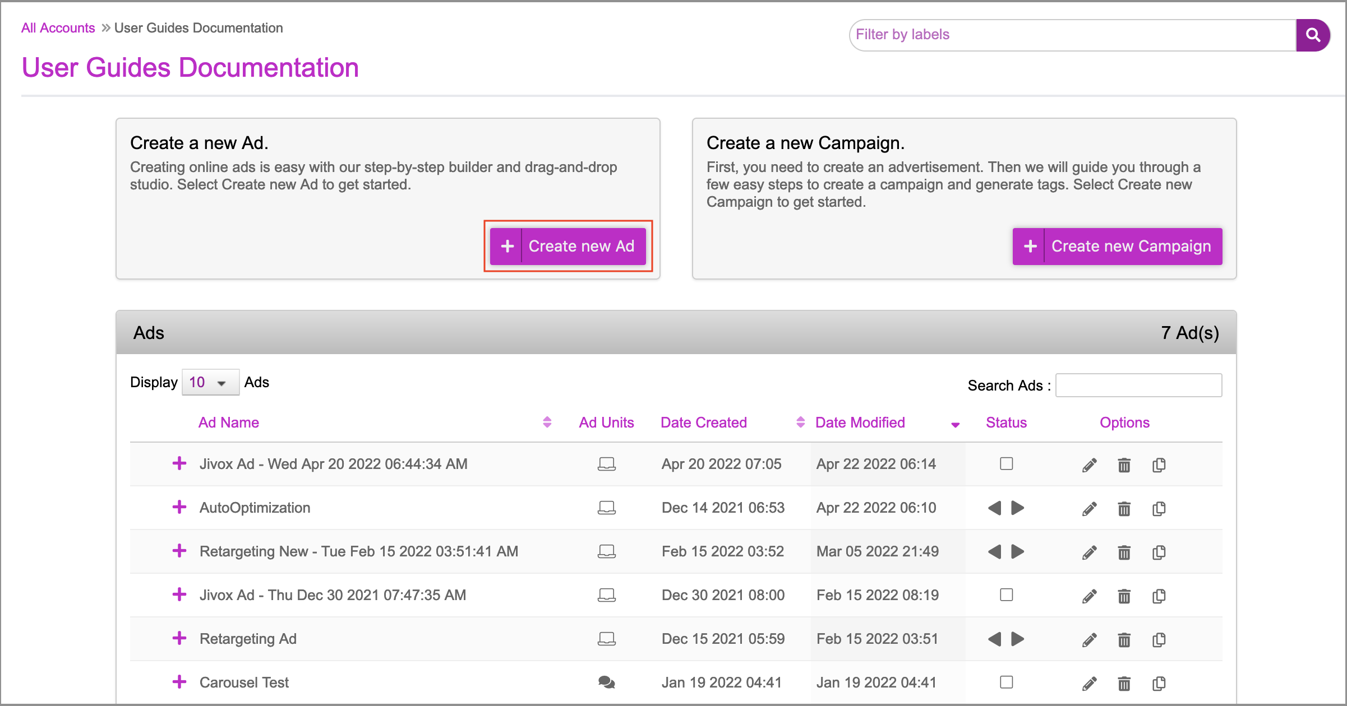
Task: Toggle status checkbox for Jivox Ad Thu Dec 30
Action: point(1006,595)
